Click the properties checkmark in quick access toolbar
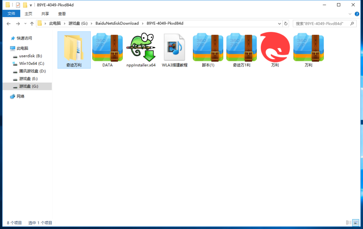Viewport: 363px width, 229px height. point(18,5)
